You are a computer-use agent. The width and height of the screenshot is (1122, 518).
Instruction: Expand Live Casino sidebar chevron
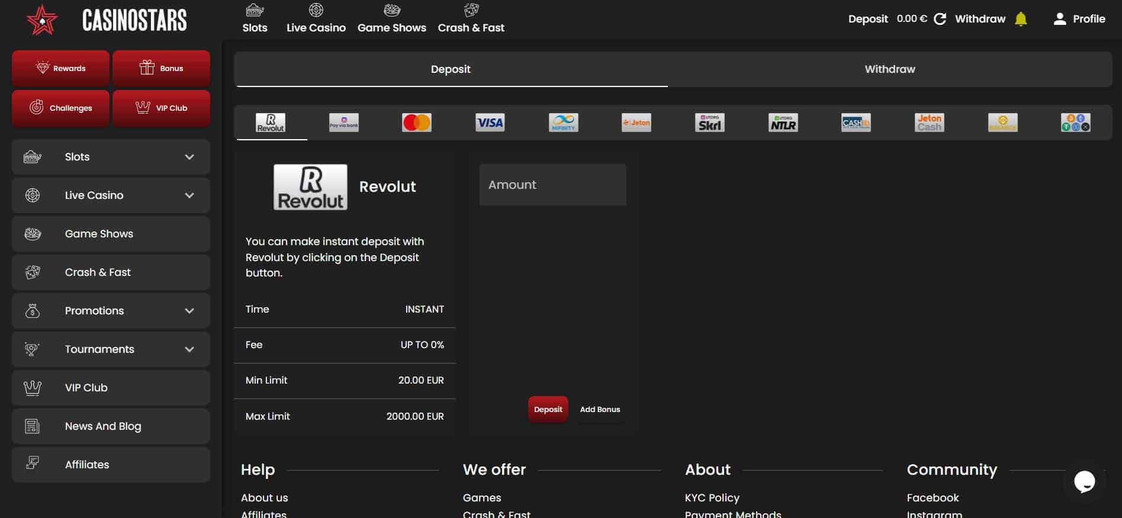[189, 195]
